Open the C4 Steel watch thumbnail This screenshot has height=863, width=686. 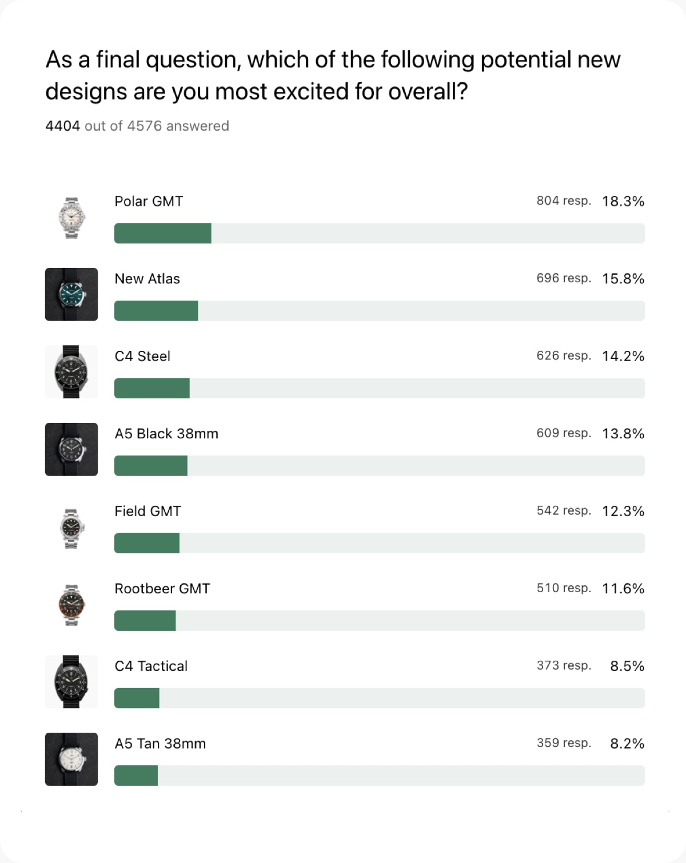tap(71, 371)
